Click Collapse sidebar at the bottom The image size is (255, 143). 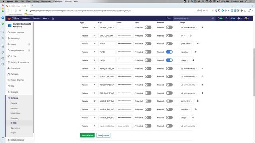(16, 140)
